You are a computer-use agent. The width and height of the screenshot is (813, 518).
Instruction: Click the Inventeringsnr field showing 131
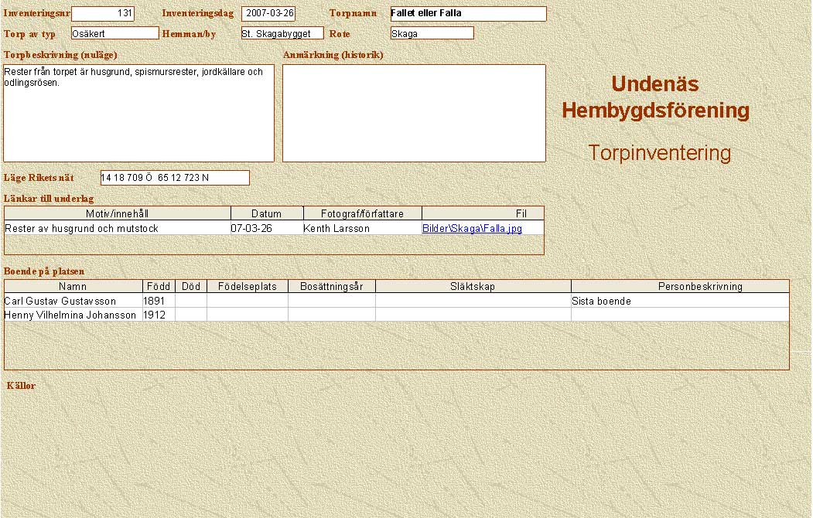[103, 14]
